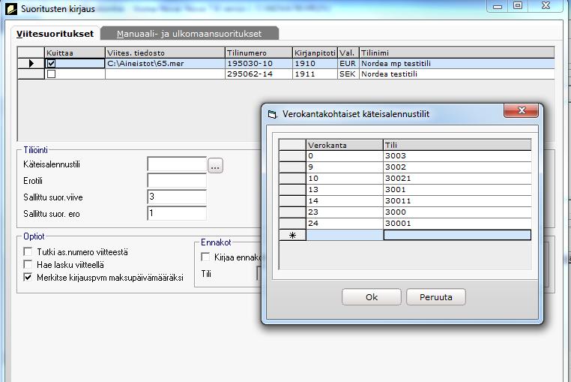Click the Tilinumero cell 195030-10

pos(259,64)
